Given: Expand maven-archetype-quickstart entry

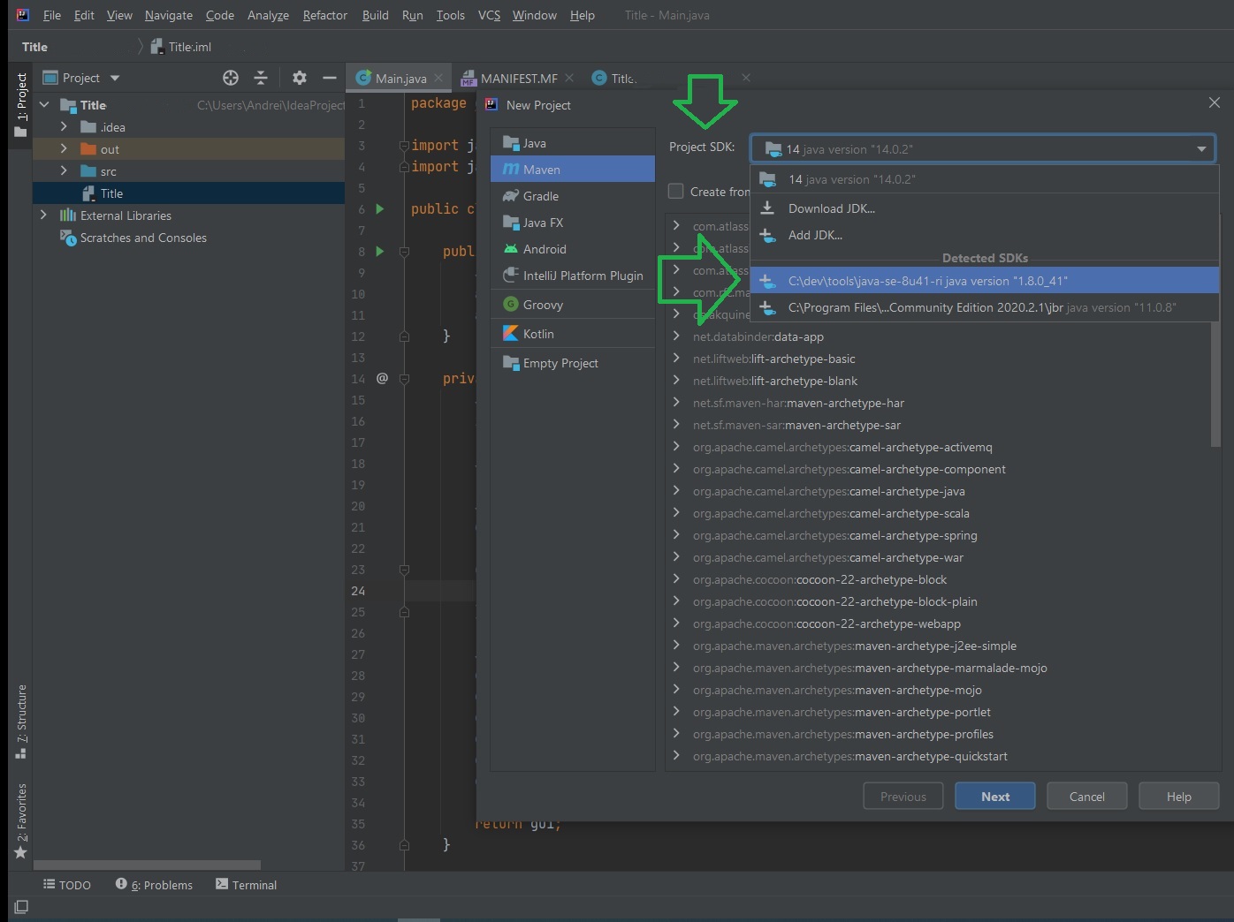Looking at the screenshot, I should coord(676,756).
